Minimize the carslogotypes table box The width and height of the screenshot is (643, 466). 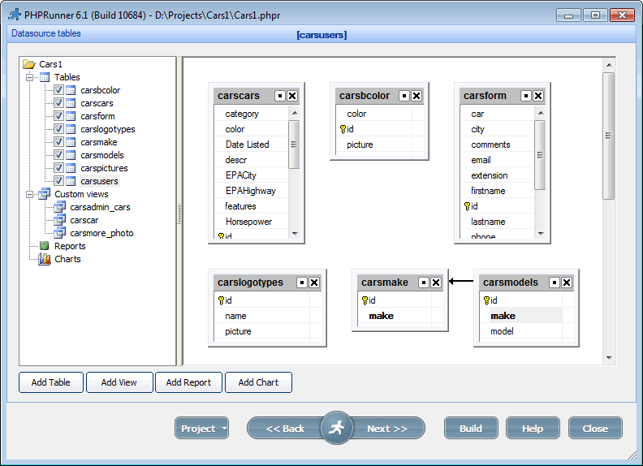(x=302, y=283)
